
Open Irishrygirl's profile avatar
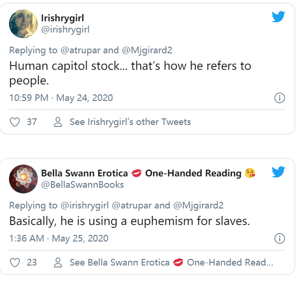tap(23, 24)
